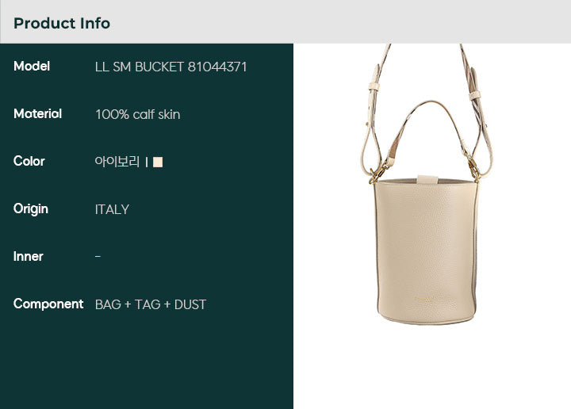Click the Component label
Screen dimensions: 571x409
click(48, 304)
